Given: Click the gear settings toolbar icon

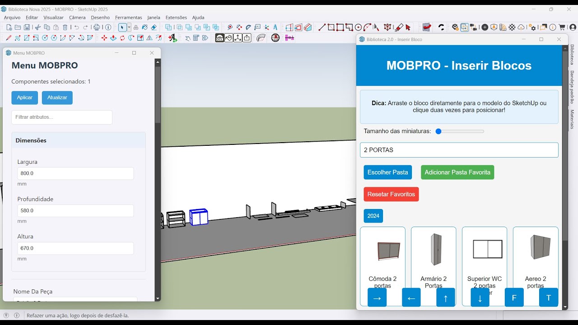Looking at the screenshot, I should click(x=532, y=27).
